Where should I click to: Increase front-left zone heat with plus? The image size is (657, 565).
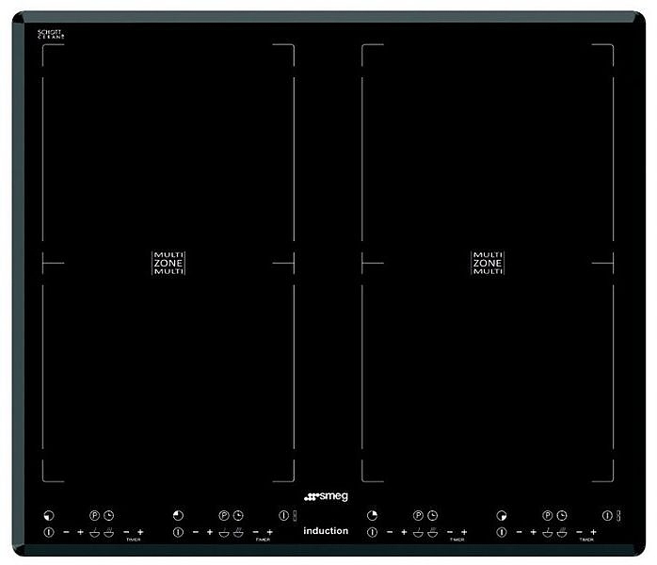click(80, 532)
